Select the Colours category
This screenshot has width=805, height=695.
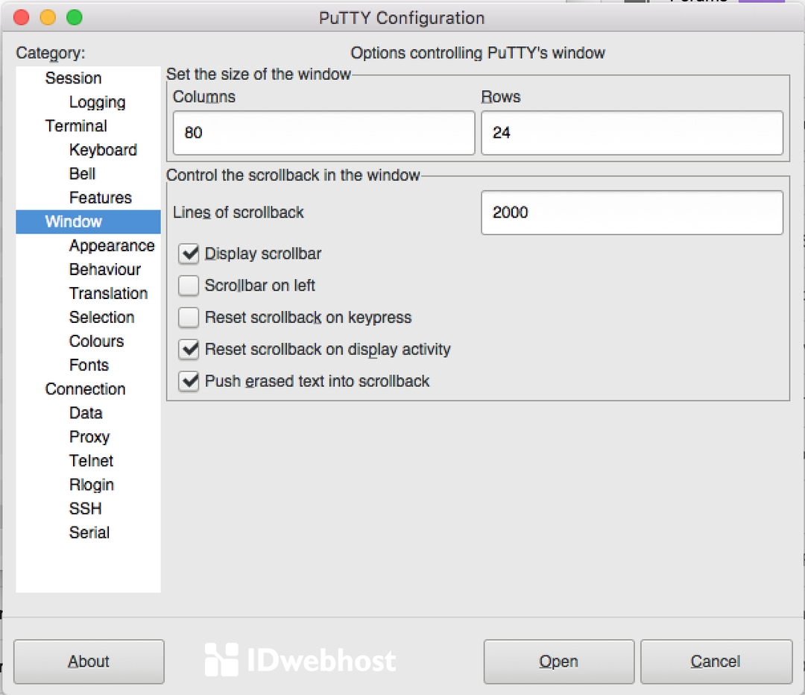[96, 341]
